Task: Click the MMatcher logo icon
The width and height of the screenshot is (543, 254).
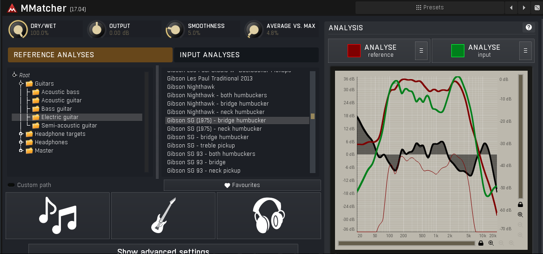Action: click(x=12, y=8)
